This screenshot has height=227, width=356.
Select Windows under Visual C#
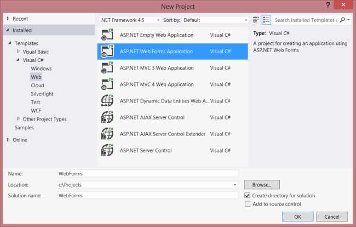click(41, 69)
